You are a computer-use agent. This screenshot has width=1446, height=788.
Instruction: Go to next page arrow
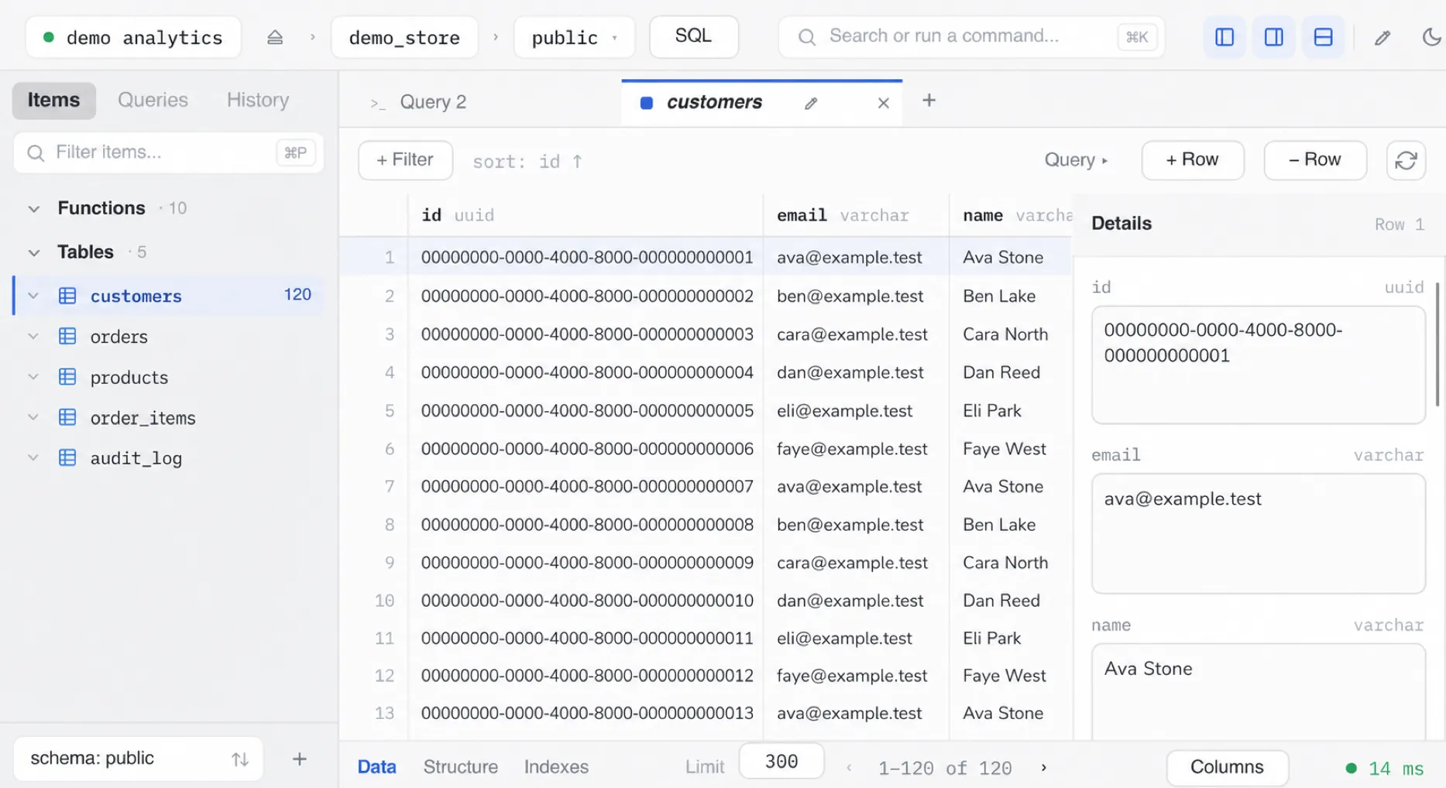pos(1044,768)
